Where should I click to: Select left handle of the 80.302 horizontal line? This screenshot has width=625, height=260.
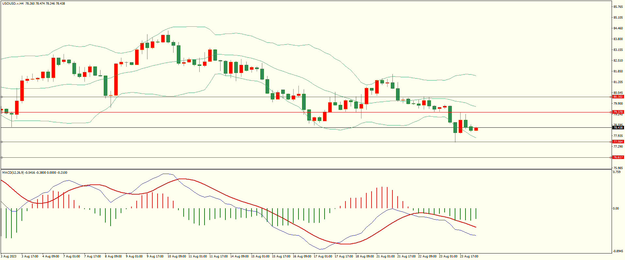pyautogui.click(x=2, y=97)
